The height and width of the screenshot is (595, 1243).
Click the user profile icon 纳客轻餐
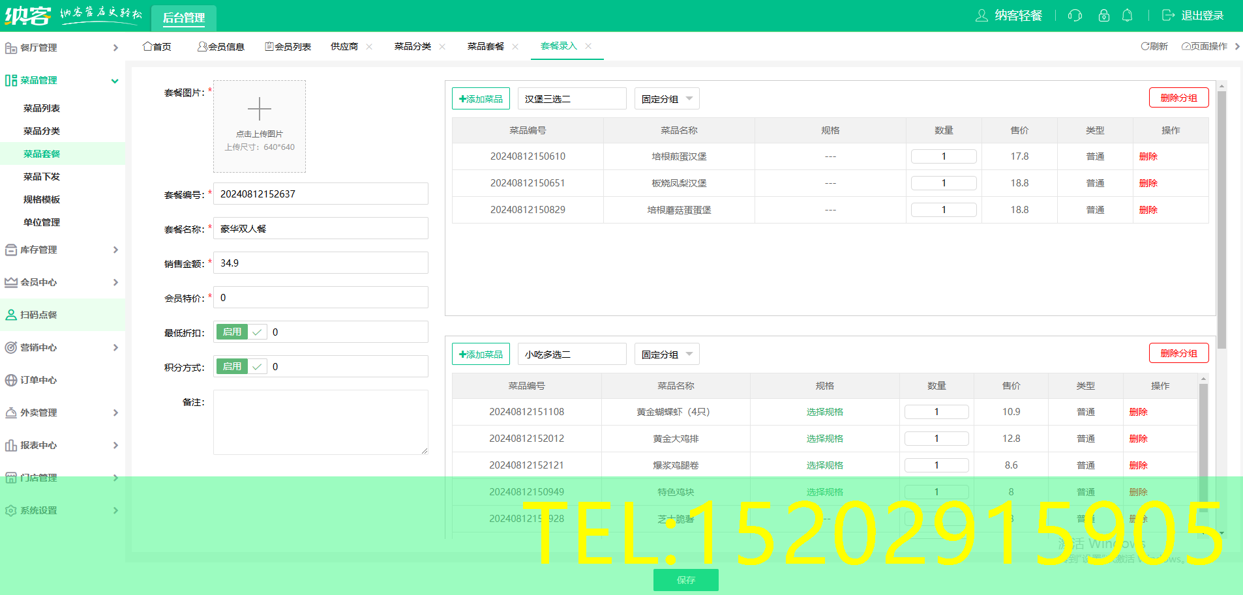tap(981, 16)
